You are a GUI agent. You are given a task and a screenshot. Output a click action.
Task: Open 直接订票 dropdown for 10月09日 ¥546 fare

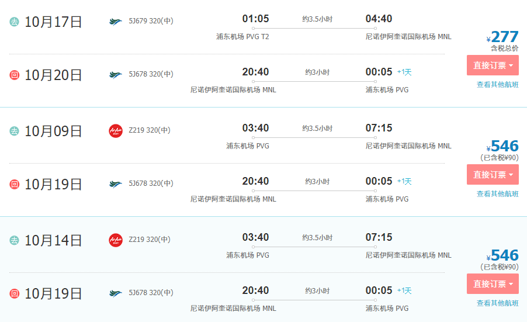(493, 175)
